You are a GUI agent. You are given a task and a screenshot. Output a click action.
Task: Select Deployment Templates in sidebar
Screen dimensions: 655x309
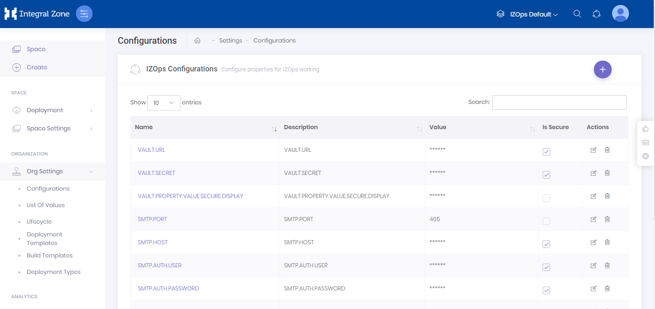click(x=45, y=238)
